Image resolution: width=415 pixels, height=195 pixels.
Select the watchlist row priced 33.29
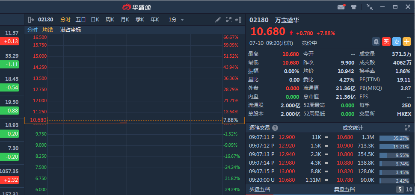click(12, 60)
